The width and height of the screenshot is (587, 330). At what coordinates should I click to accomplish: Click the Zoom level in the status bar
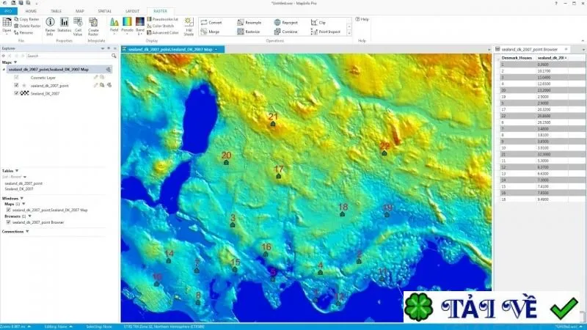15,326
